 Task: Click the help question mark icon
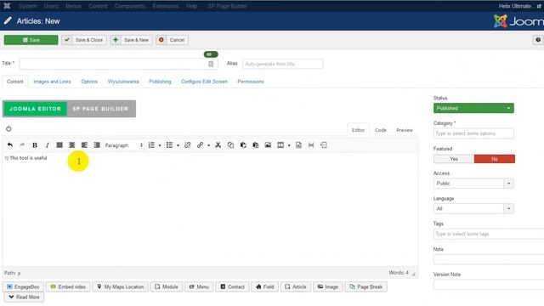[538, 40]
